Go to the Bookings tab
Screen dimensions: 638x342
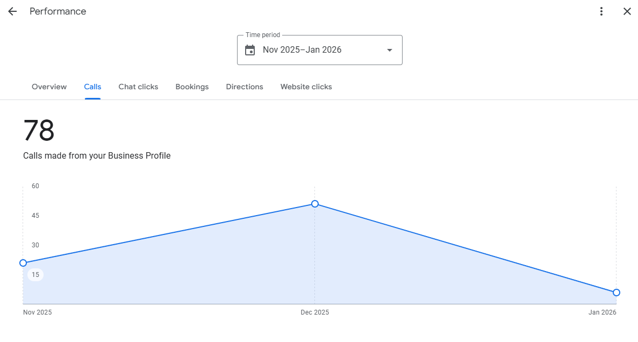click(x=192, y=87)
